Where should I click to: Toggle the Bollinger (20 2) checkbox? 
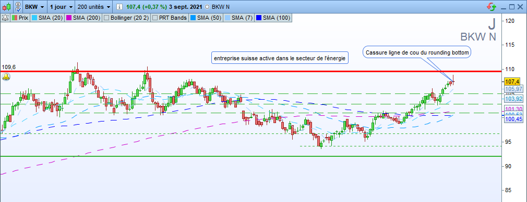(106, 18)
